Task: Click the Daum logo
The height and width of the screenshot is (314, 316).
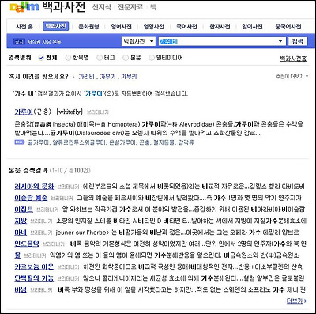Action: tap(24, 7)
